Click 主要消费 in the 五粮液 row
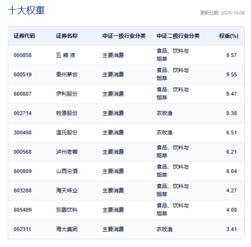 pyautogui.click(x=113, y=55)
